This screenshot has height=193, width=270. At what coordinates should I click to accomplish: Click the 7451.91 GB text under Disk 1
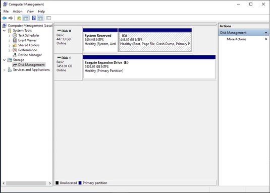pos(64,66)
